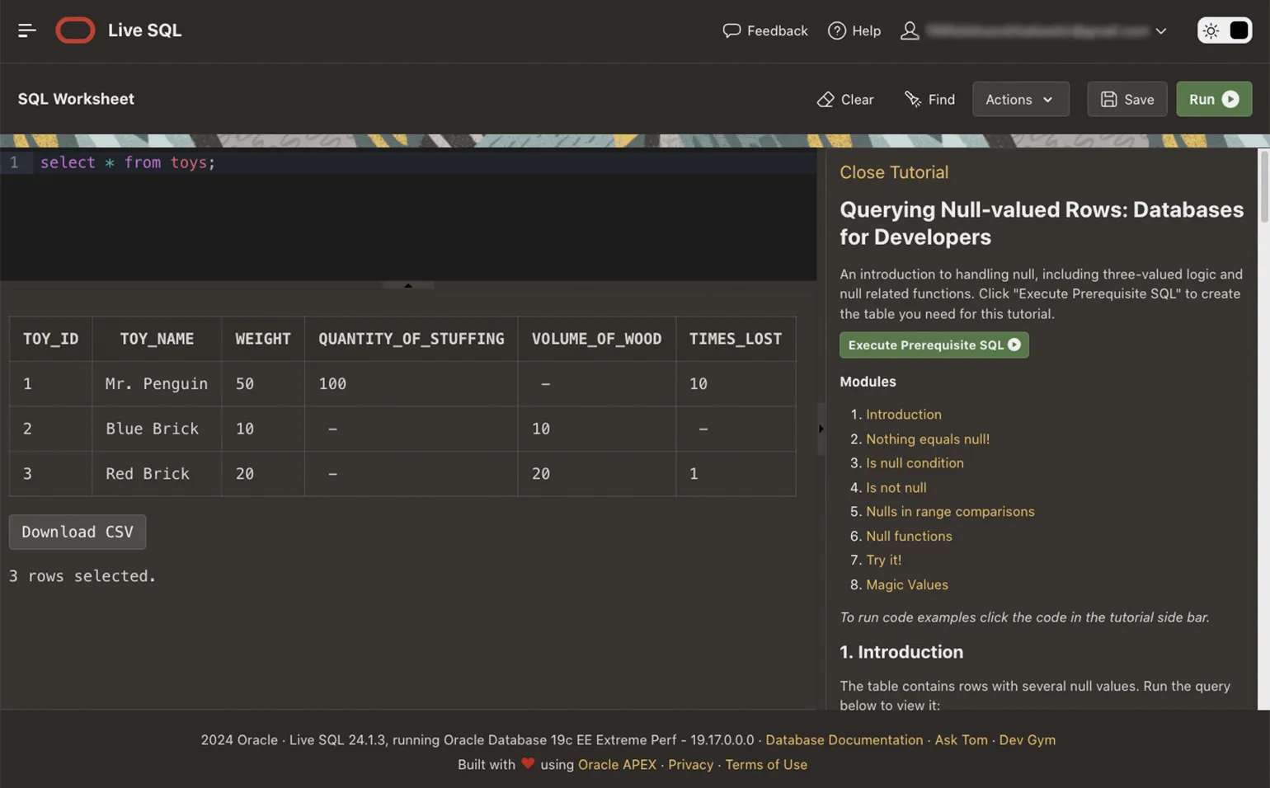Open Feedback via speech bubble icon

(x=731, y=30)
